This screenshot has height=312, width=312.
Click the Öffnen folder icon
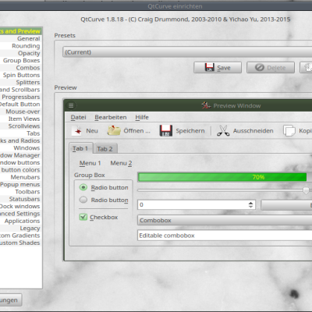114,130
